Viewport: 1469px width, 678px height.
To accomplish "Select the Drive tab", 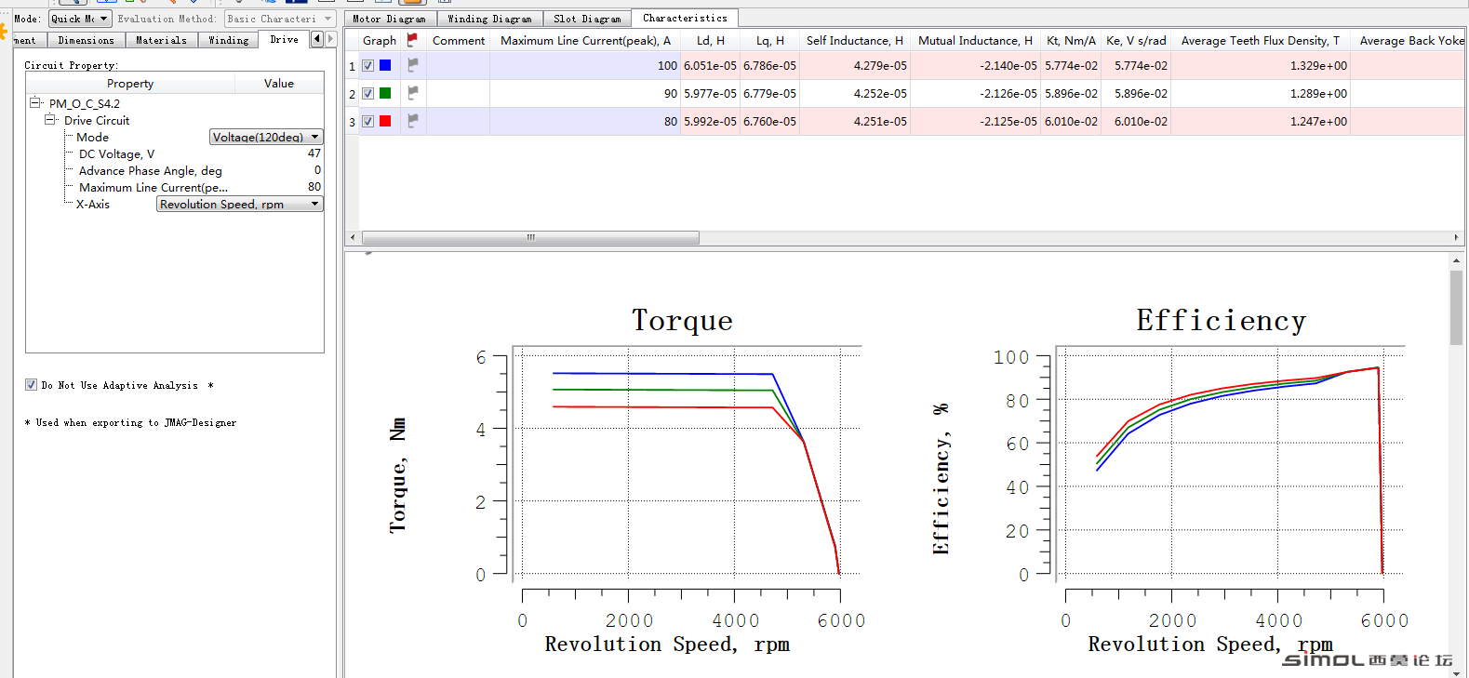I will (x=285, y=39).
